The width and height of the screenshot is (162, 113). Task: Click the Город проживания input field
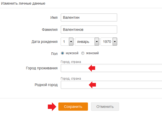click(111, 68)
